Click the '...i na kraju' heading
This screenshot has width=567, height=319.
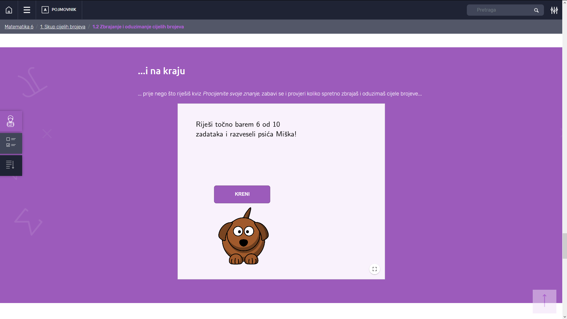(161, 71)
